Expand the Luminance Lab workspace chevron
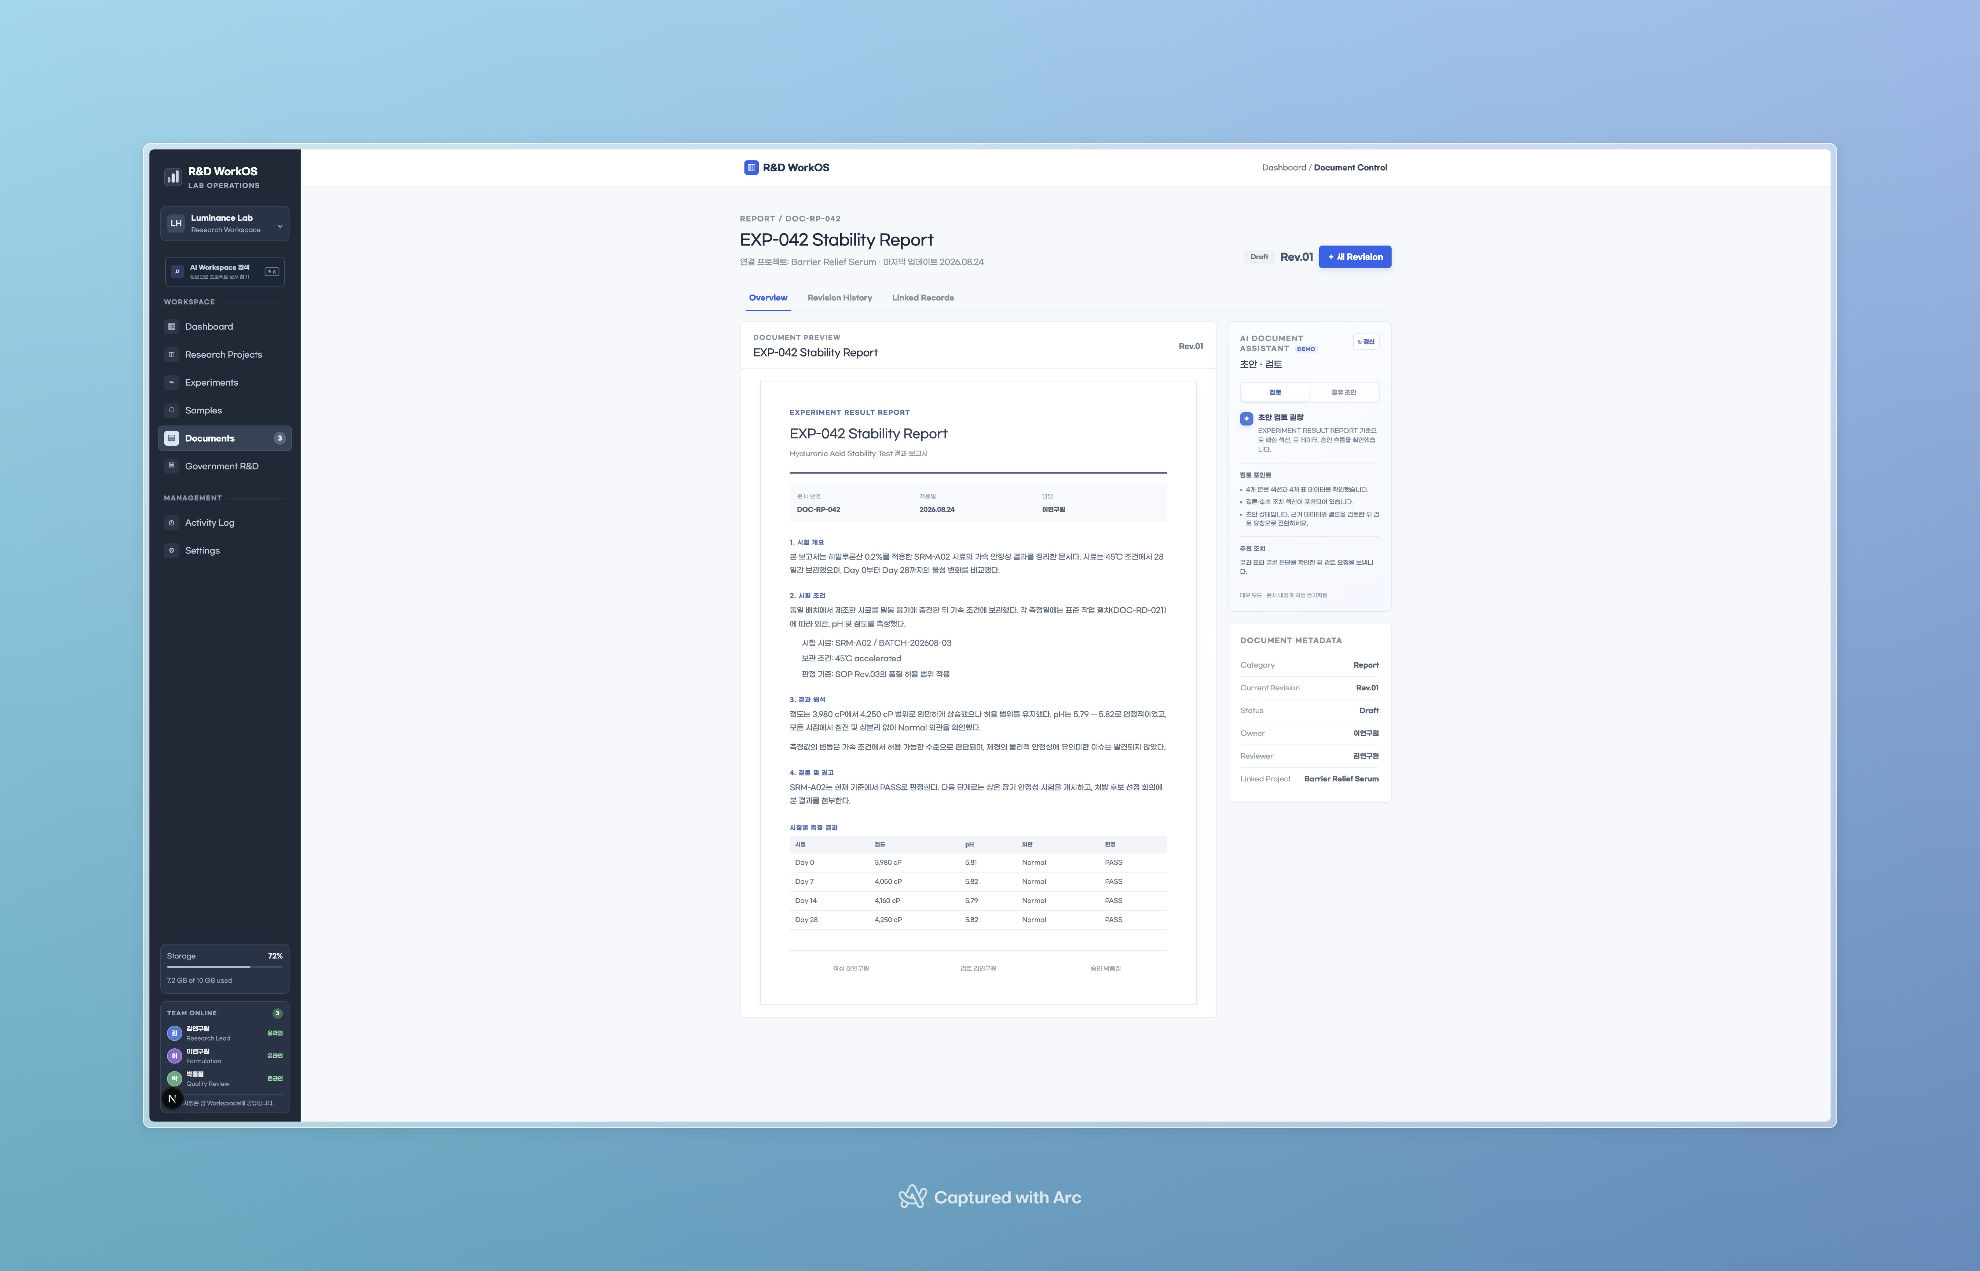The image size is (1980, 1271). (x=280, y=226)
